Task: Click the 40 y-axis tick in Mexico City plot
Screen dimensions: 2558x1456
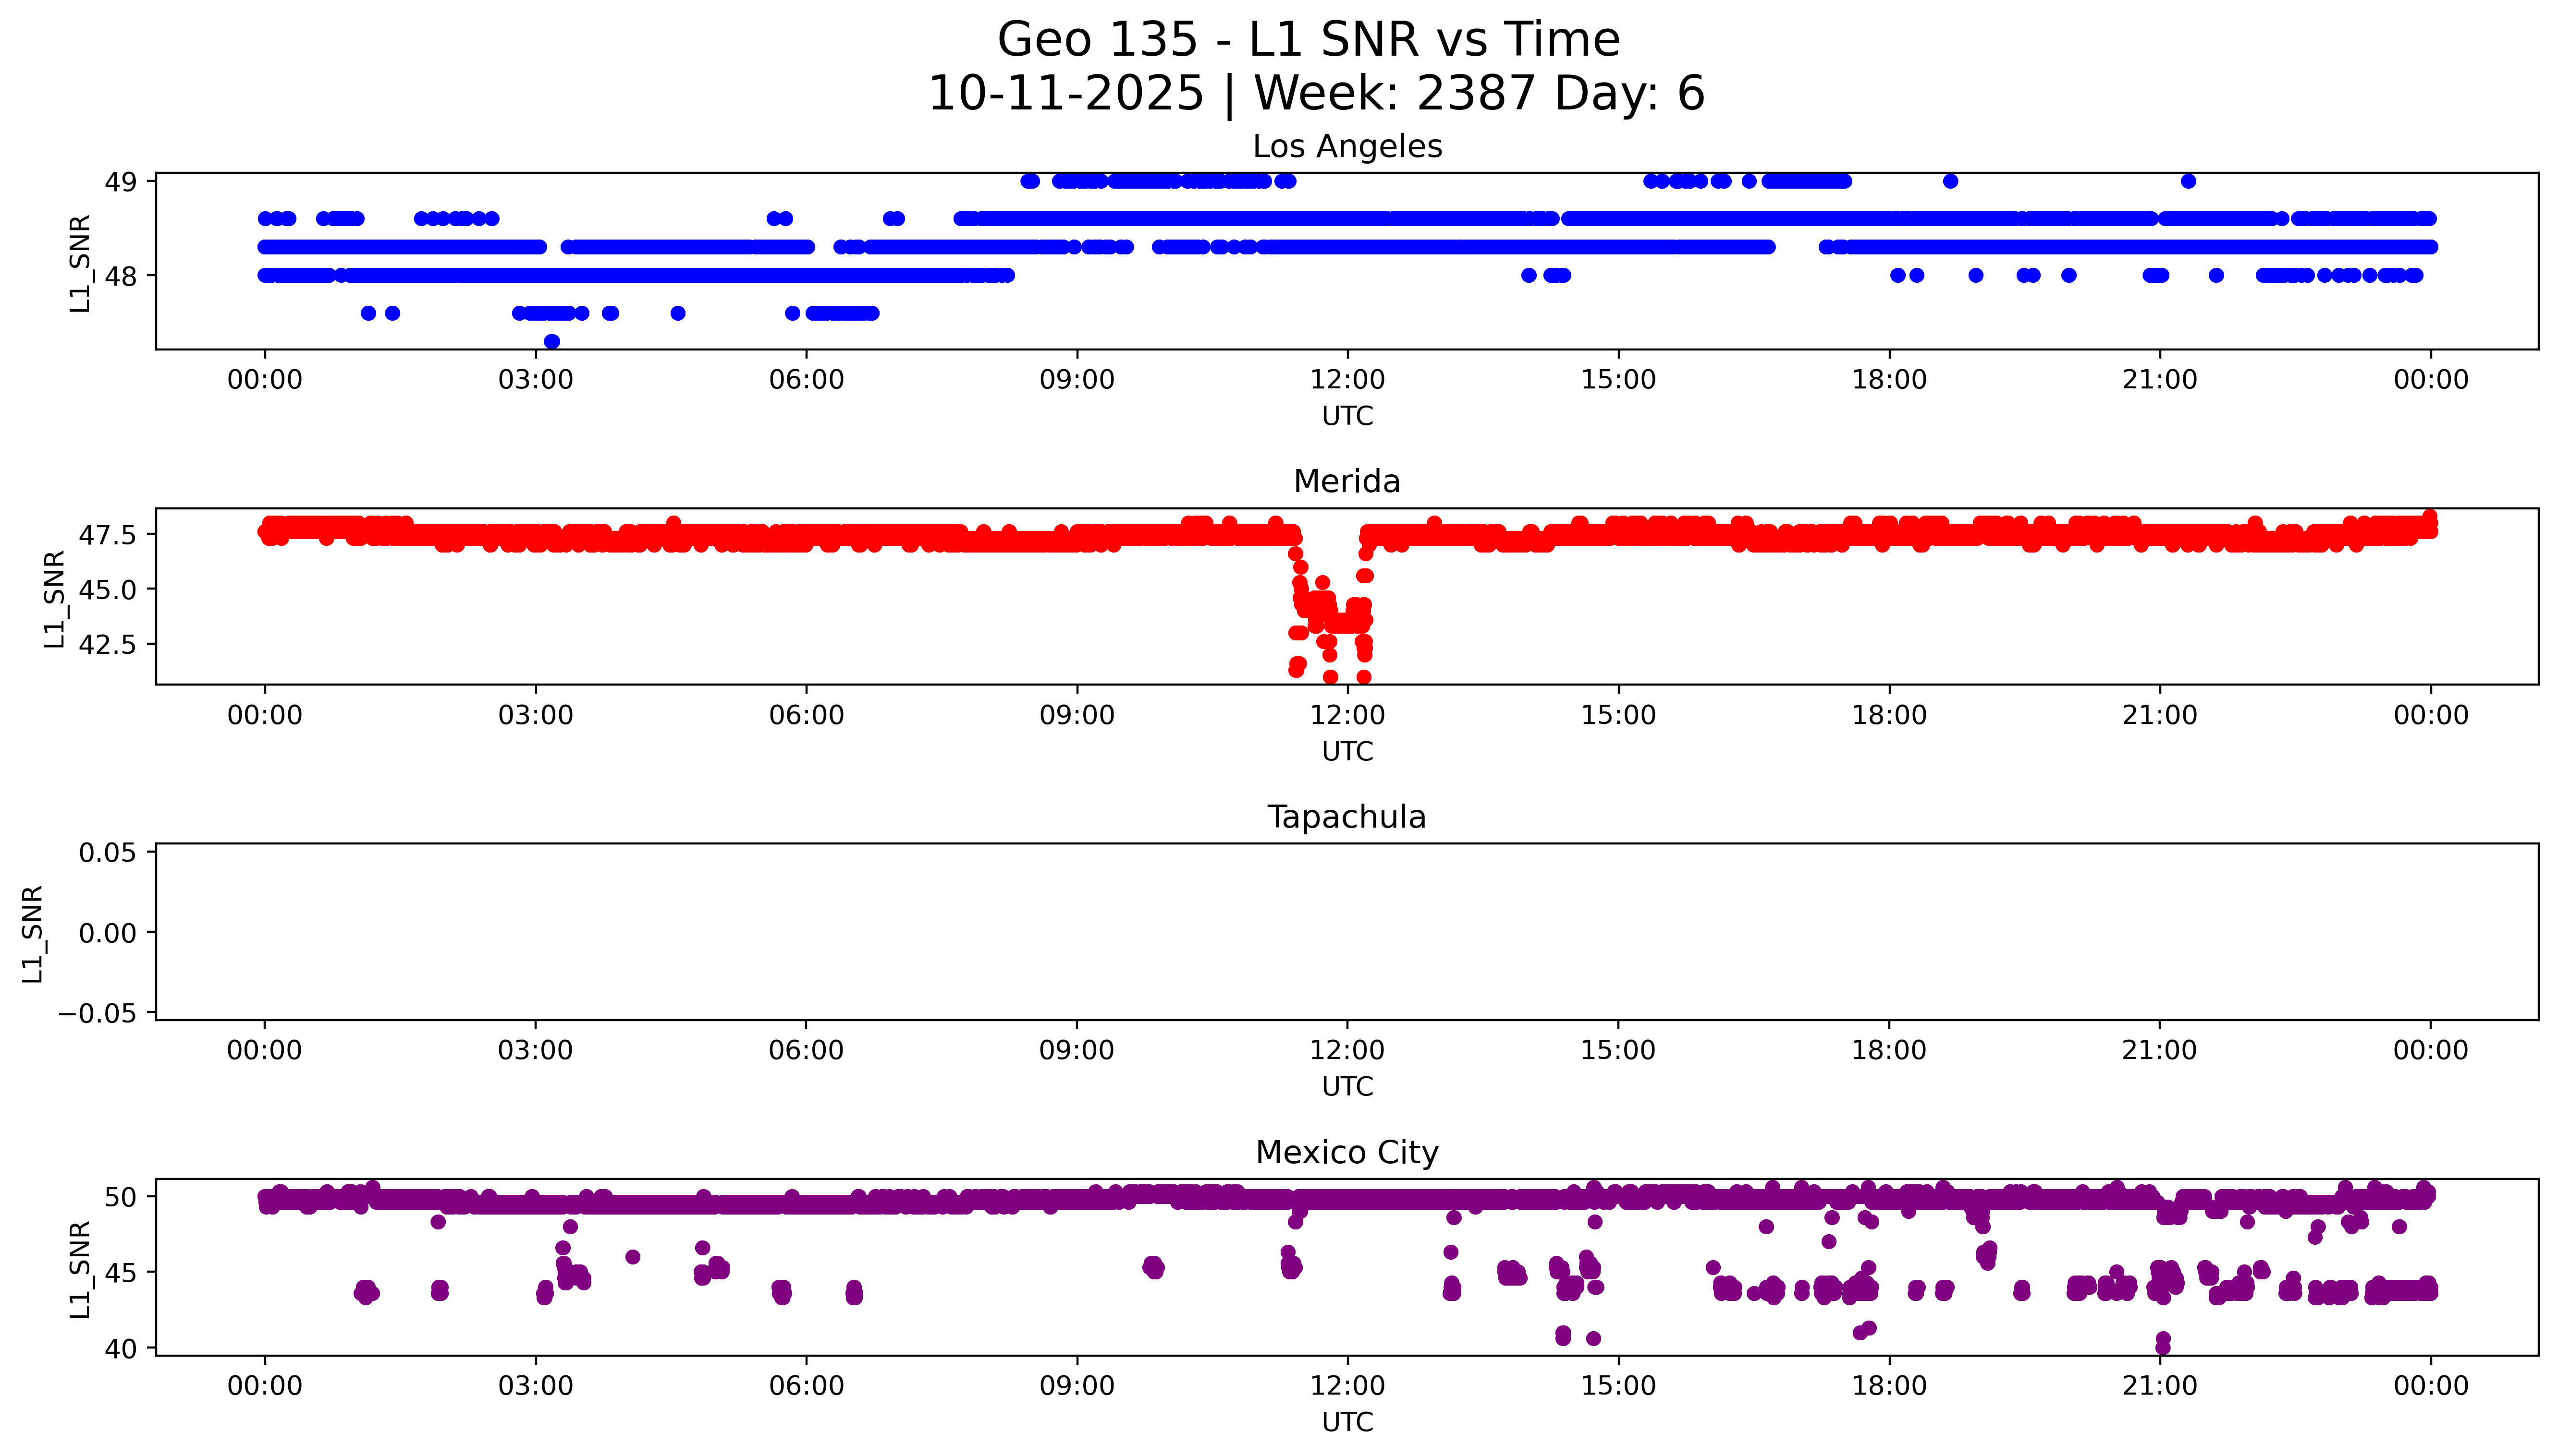Action: pos(121,1349)
